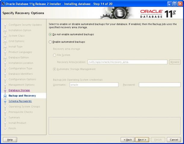Image resolution: width=184 pixels, height=144 pixels.
Task: Click Install Product step text
Action: click(x=17, y=123)
